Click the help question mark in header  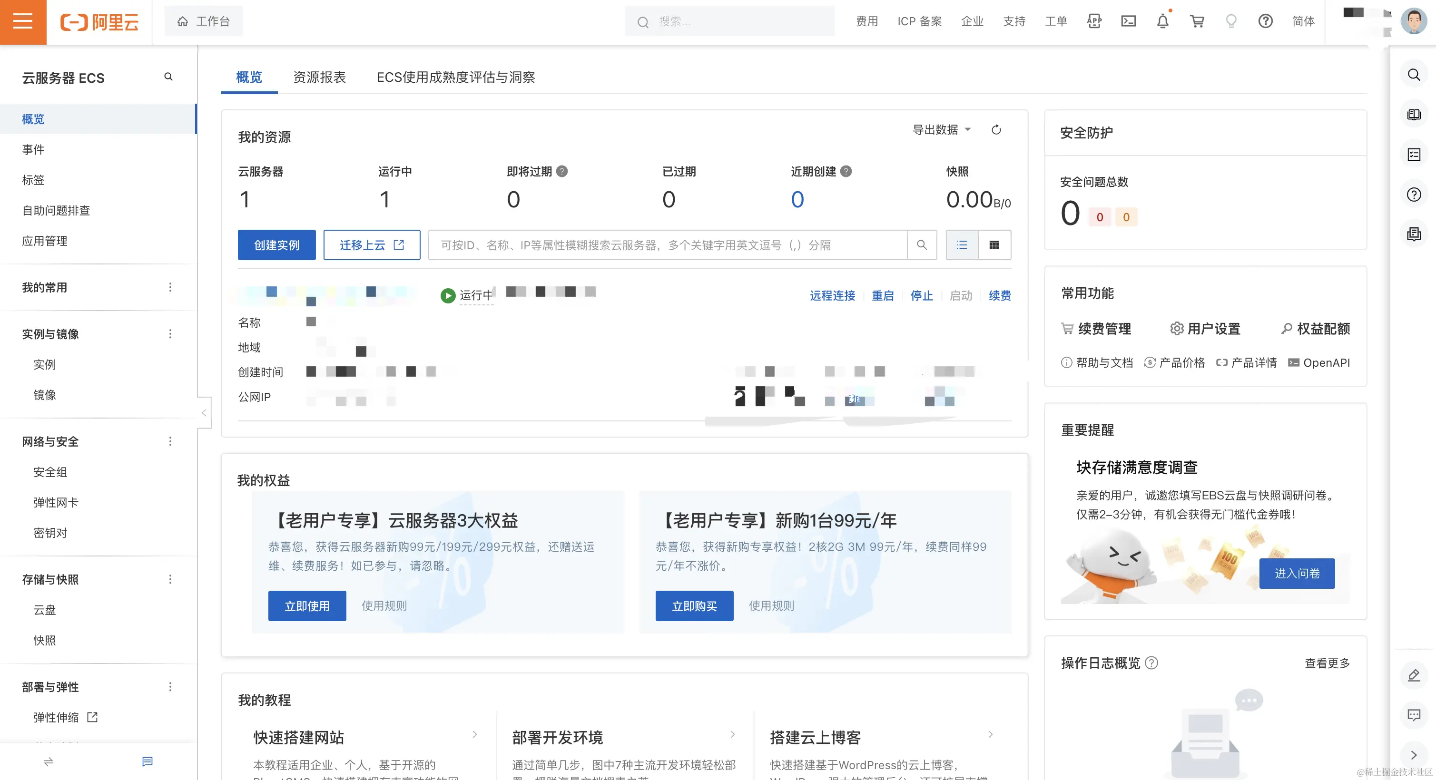[1265, 21]
